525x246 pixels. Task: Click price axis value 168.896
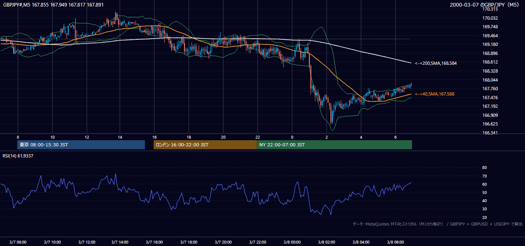click(x=490, y=53)
